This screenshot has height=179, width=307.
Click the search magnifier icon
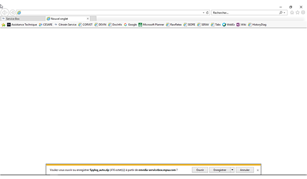[281, 12]
